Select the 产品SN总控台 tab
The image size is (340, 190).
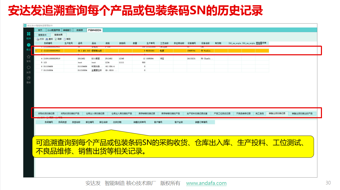(95, 30)
